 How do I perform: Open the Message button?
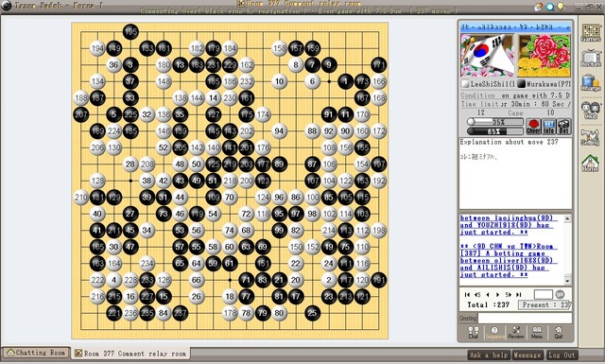[527, 355]
